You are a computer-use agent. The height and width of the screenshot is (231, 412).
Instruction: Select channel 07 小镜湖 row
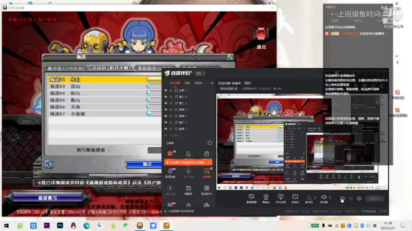[x=105, y=113]
